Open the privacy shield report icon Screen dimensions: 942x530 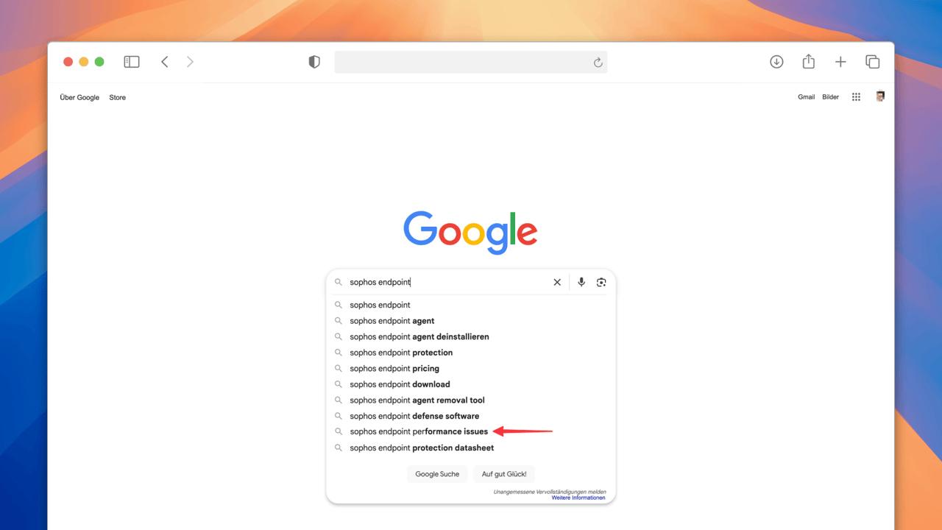click(x=314, y=62)
